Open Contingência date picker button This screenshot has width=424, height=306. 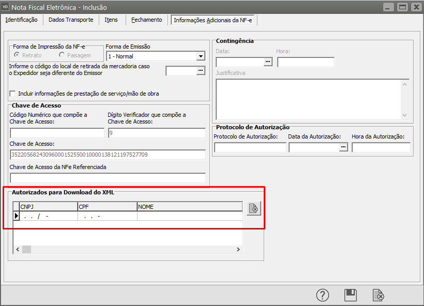pyautogui.click(x=268, y=62)
